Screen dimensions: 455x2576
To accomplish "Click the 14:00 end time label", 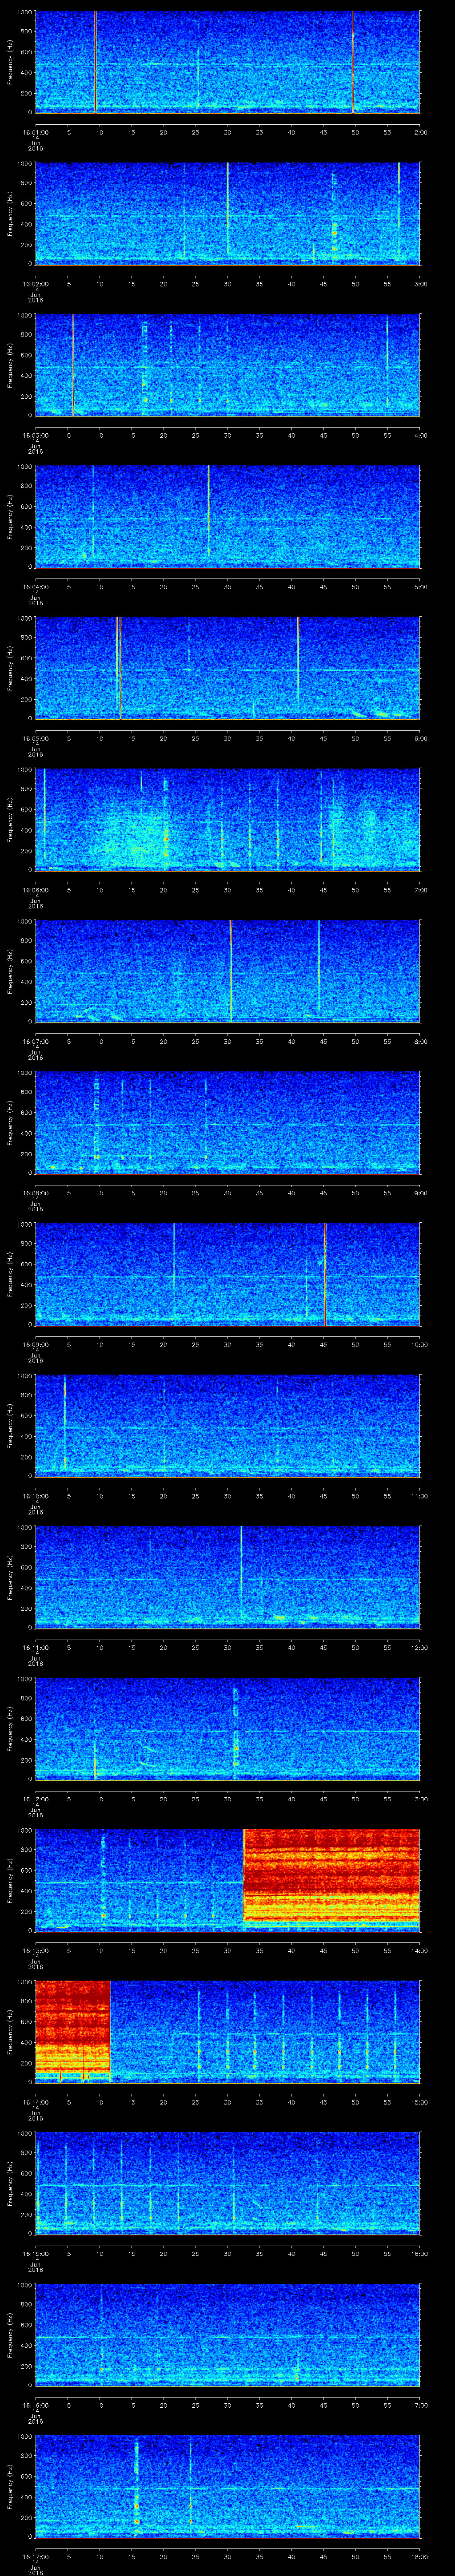I will (x=419, y=1950).
